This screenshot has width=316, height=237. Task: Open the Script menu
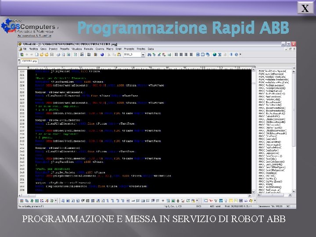pyautogui.click(x=118, y=49)
